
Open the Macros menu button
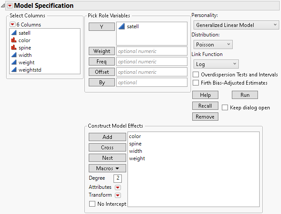107,168
